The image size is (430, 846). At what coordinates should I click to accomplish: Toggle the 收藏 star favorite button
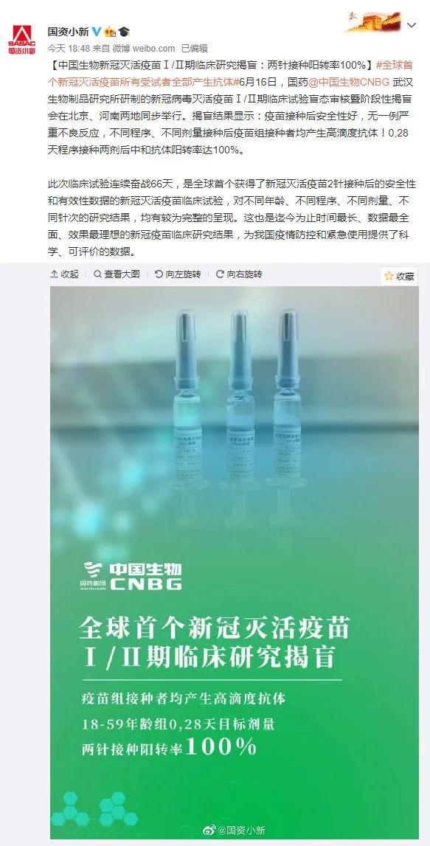(x=399, y=277)
